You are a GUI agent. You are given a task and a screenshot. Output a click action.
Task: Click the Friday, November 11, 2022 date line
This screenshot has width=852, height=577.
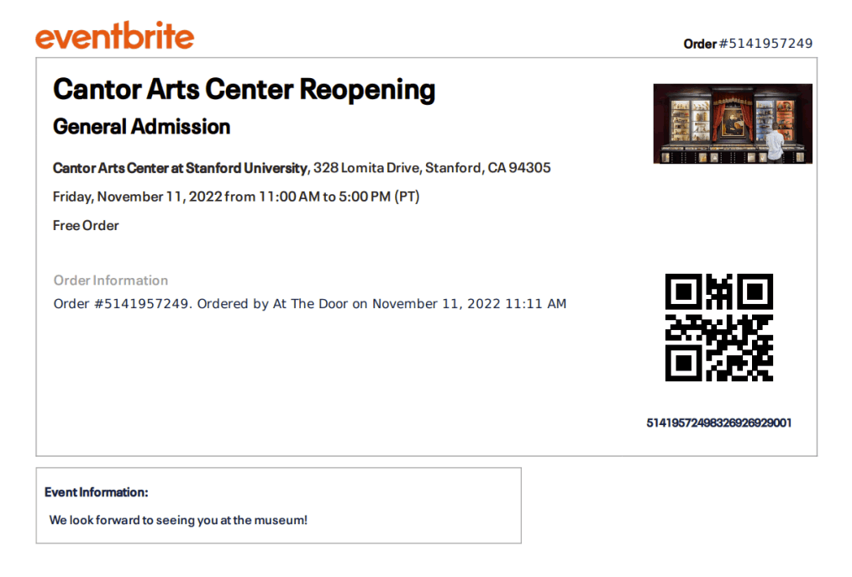(138, 197)
